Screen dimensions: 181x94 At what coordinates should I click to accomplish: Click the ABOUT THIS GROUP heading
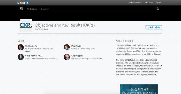point(125,41)
